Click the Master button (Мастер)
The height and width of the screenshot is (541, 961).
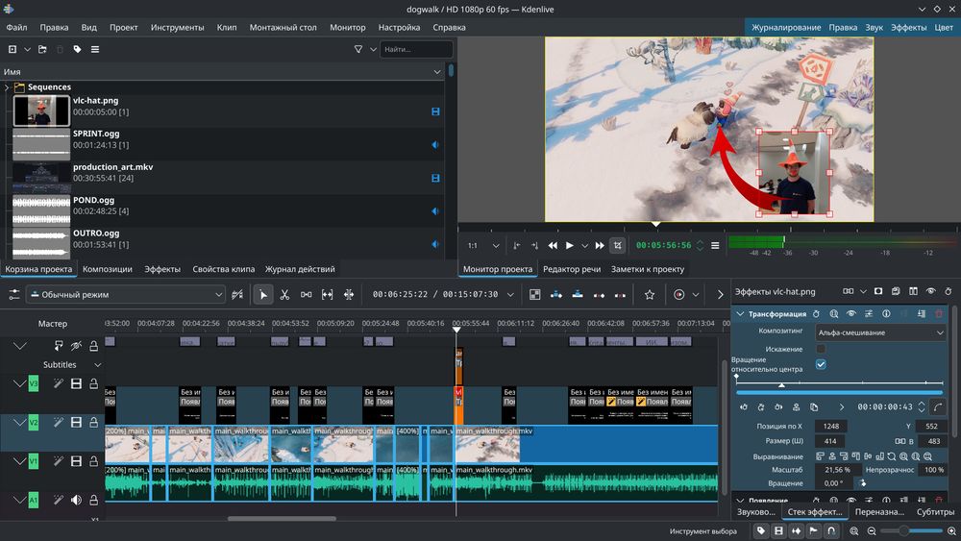coord(53,324)
